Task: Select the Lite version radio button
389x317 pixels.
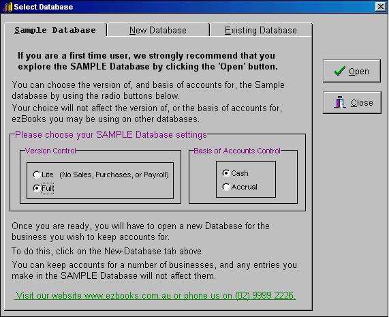Action: pos(37,175)
